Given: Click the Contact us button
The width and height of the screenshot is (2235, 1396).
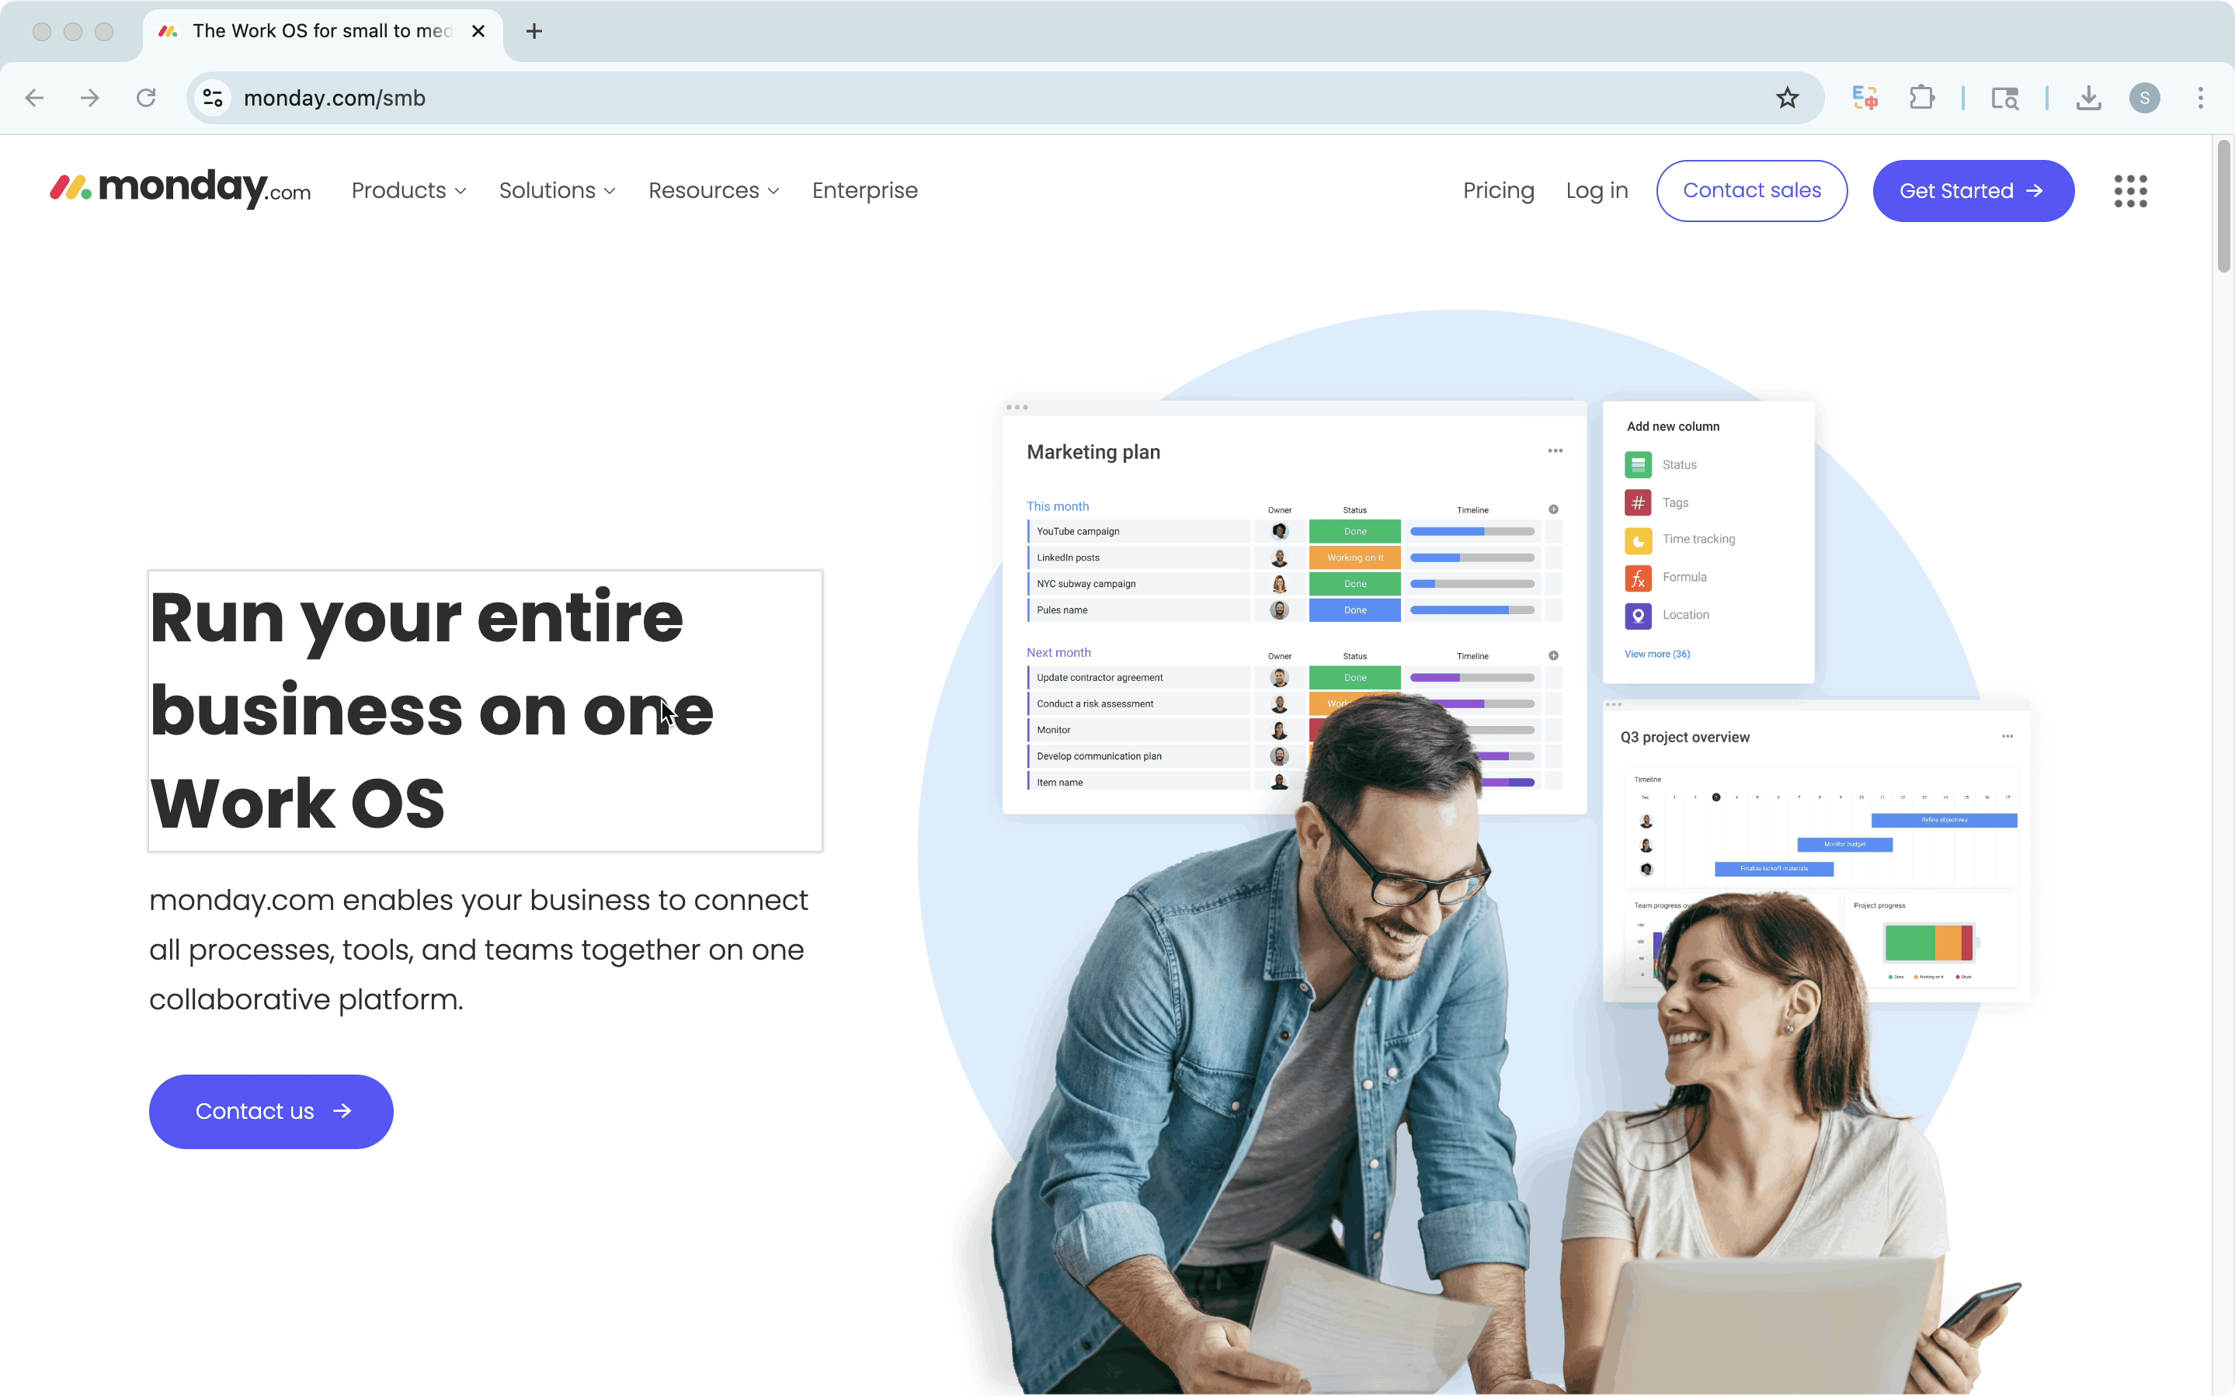Looking at the screenshot, I should (270, 1111).
